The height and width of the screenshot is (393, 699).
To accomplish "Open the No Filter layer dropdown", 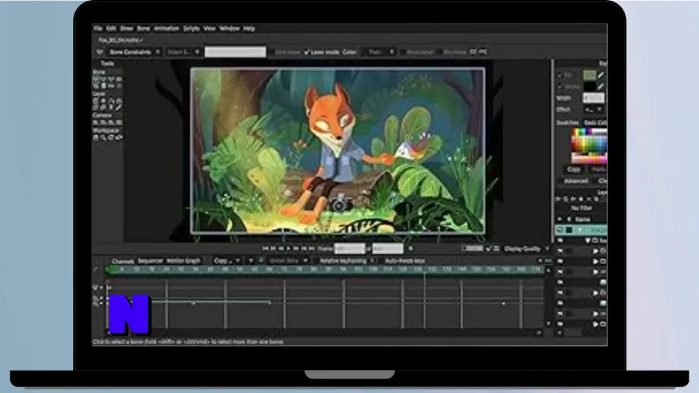I will 582,208.
